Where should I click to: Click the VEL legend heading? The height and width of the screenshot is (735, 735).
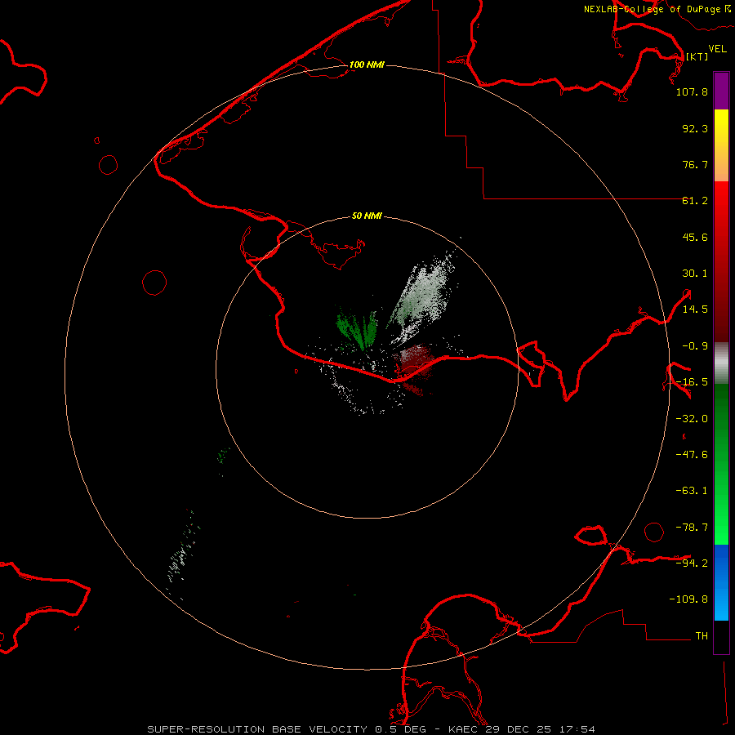tap(717, 49)
